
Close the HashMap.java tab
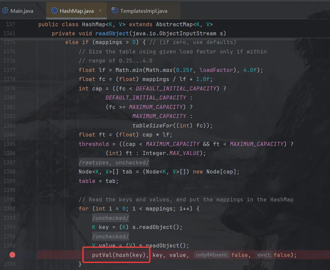click(100, 10)
